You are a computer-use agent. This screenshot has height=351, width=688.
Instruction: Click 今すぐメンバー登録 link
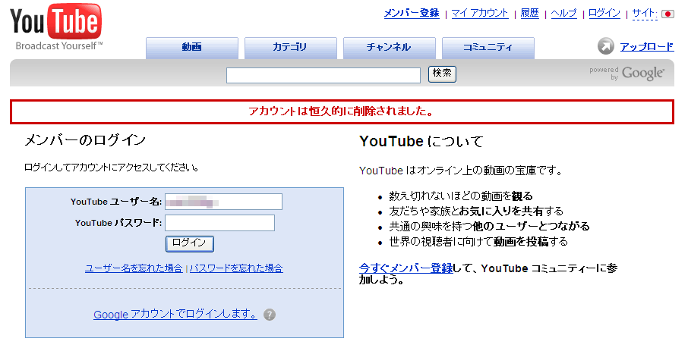[x=406, y=268]
